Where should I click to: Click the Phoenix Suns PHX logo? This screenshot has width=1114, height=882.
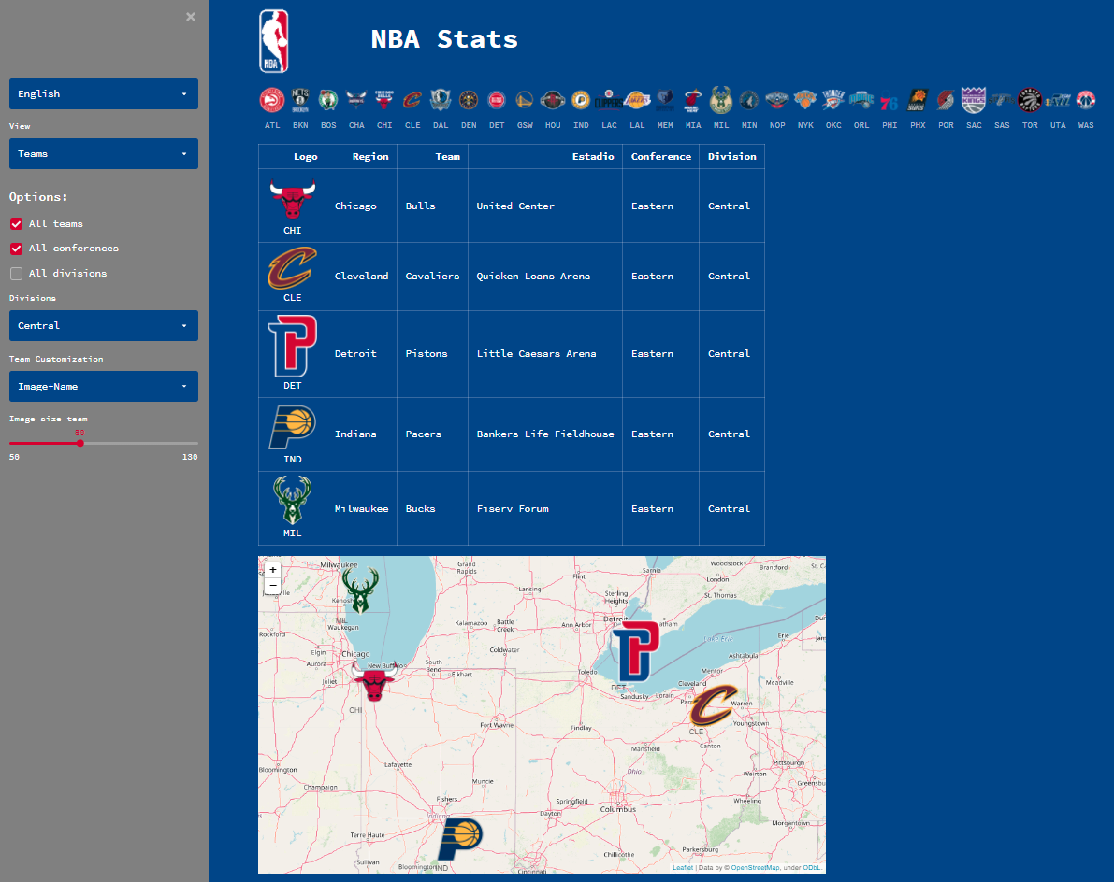click(918, 101)
